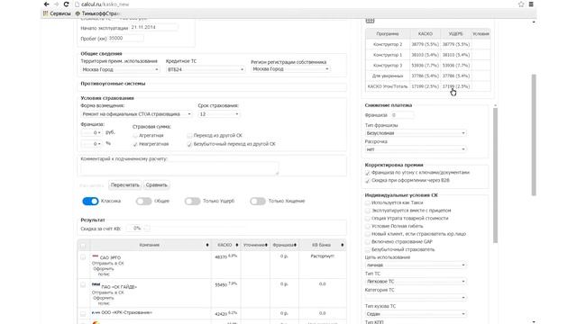Sort results table by КАСКО column

point(226,245)
